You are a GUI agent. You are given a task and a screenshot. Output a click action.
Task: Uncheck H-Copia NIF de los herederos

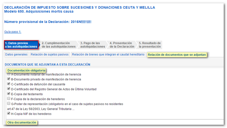click(x=9, y=114)
